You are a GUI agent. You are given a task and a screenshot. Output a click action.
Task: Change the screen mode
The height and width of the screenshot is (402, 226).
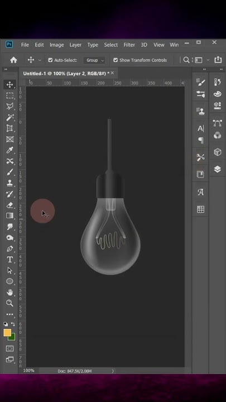coord(9,360)
